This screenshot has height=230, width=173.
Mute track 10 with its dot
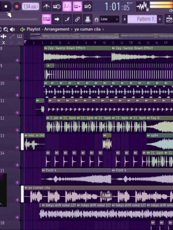[x=17, y=95]
